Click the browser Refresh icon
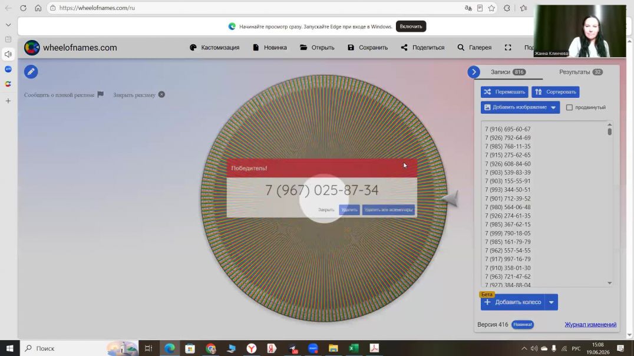 pyautogui.click(x=23, y=8)
